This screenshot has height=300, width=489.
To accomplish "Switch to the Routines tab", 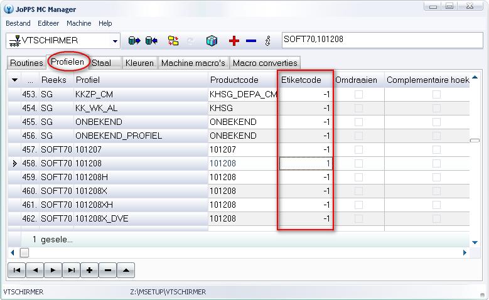I will tap(26, 63).
